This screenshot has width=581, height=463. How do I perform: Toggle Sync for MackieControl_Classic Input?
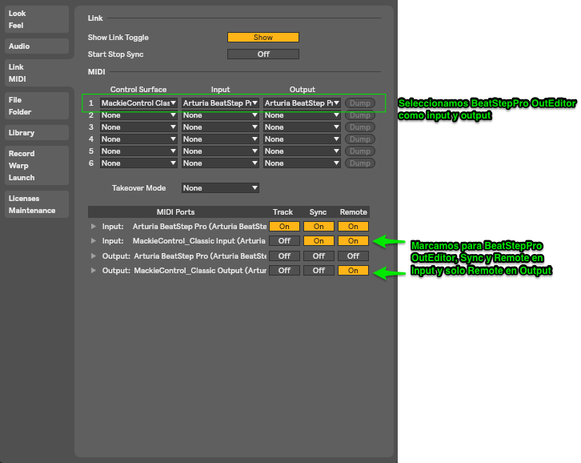[319, 241]
